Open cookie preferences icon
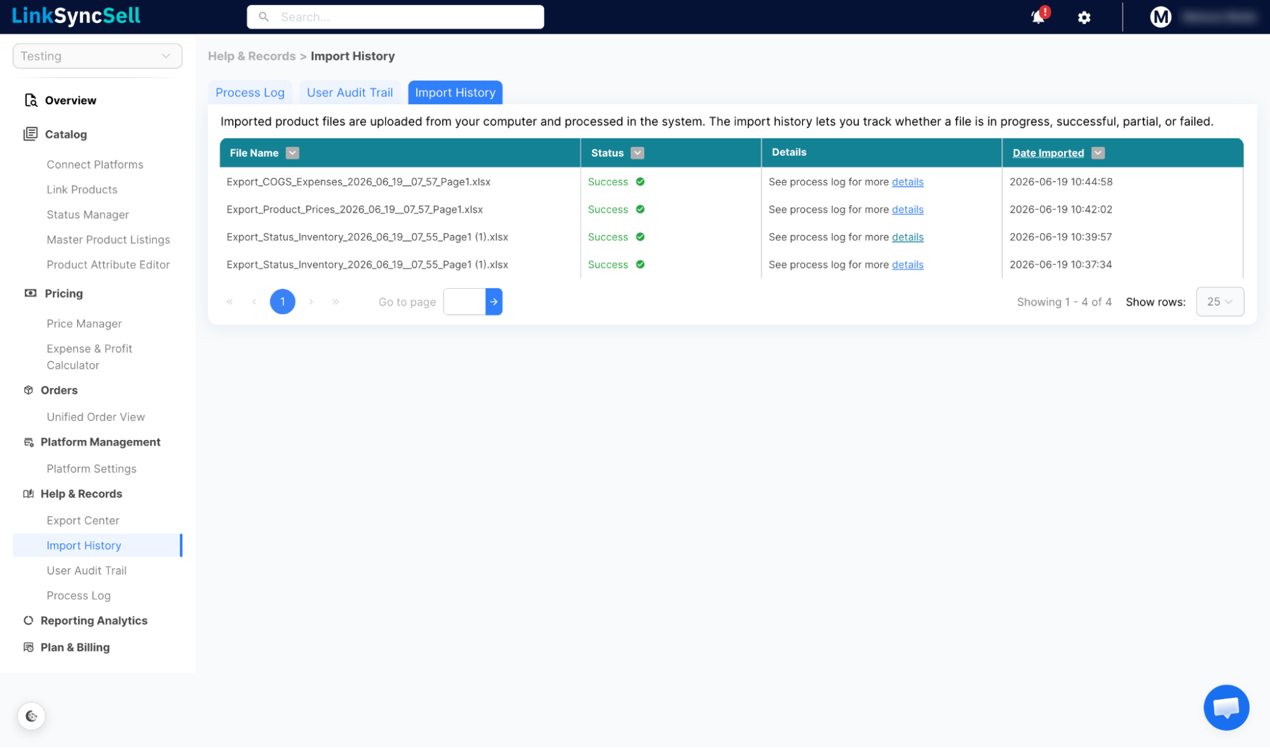The height and width of the screenshot is (748, 1270). click(x=32, y=716)
